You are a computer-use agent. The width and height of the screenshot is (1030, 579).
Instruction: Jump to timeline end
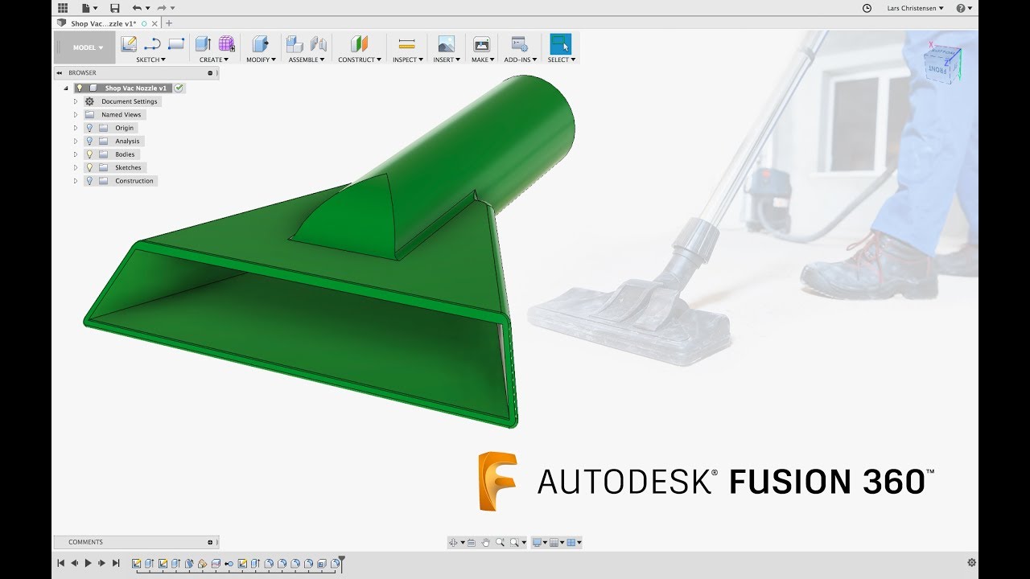116,563
